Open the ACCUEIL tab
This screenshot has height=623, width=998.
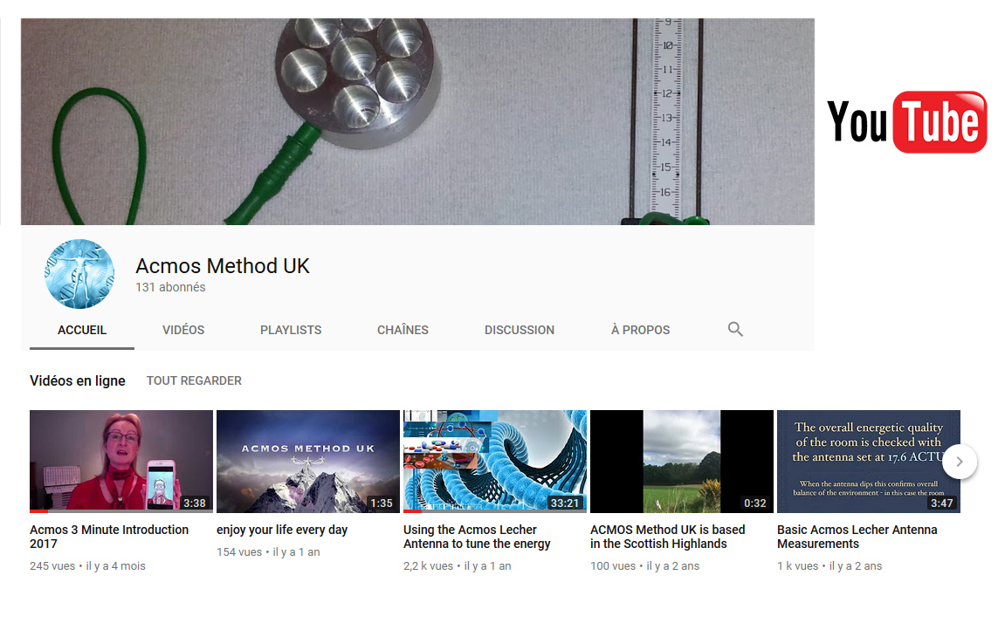(82, 331)
